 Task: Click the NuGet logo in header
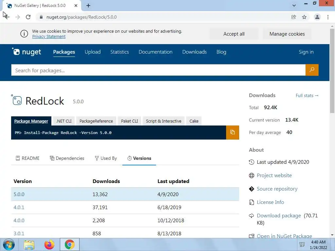pyautogui.click(x=26, y=52)
